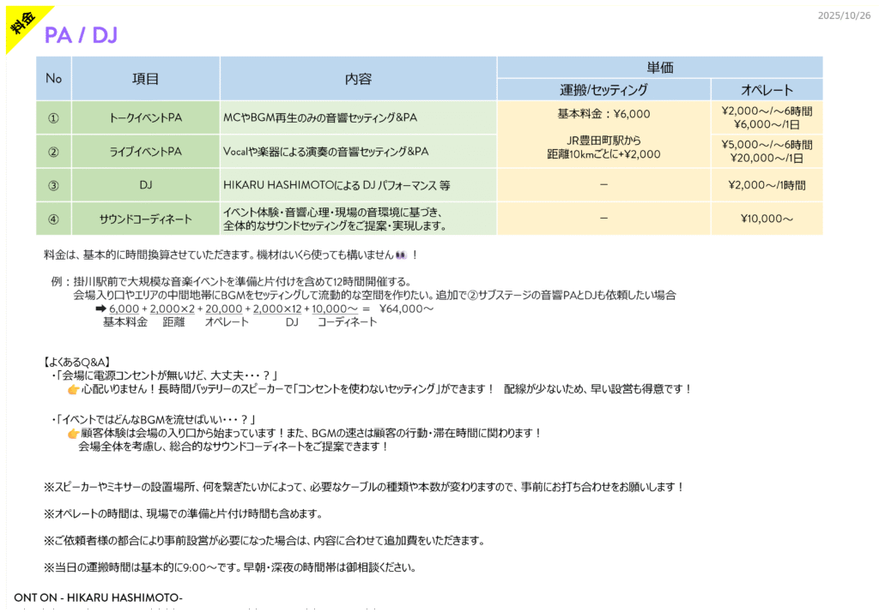Click the ライブイベントPA item cell
This screenshot has height=612, width=879.
tap(146, 152)
